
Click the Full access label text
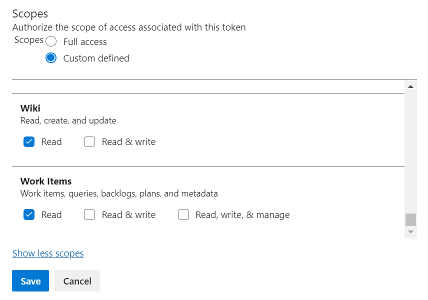point(85,42)
